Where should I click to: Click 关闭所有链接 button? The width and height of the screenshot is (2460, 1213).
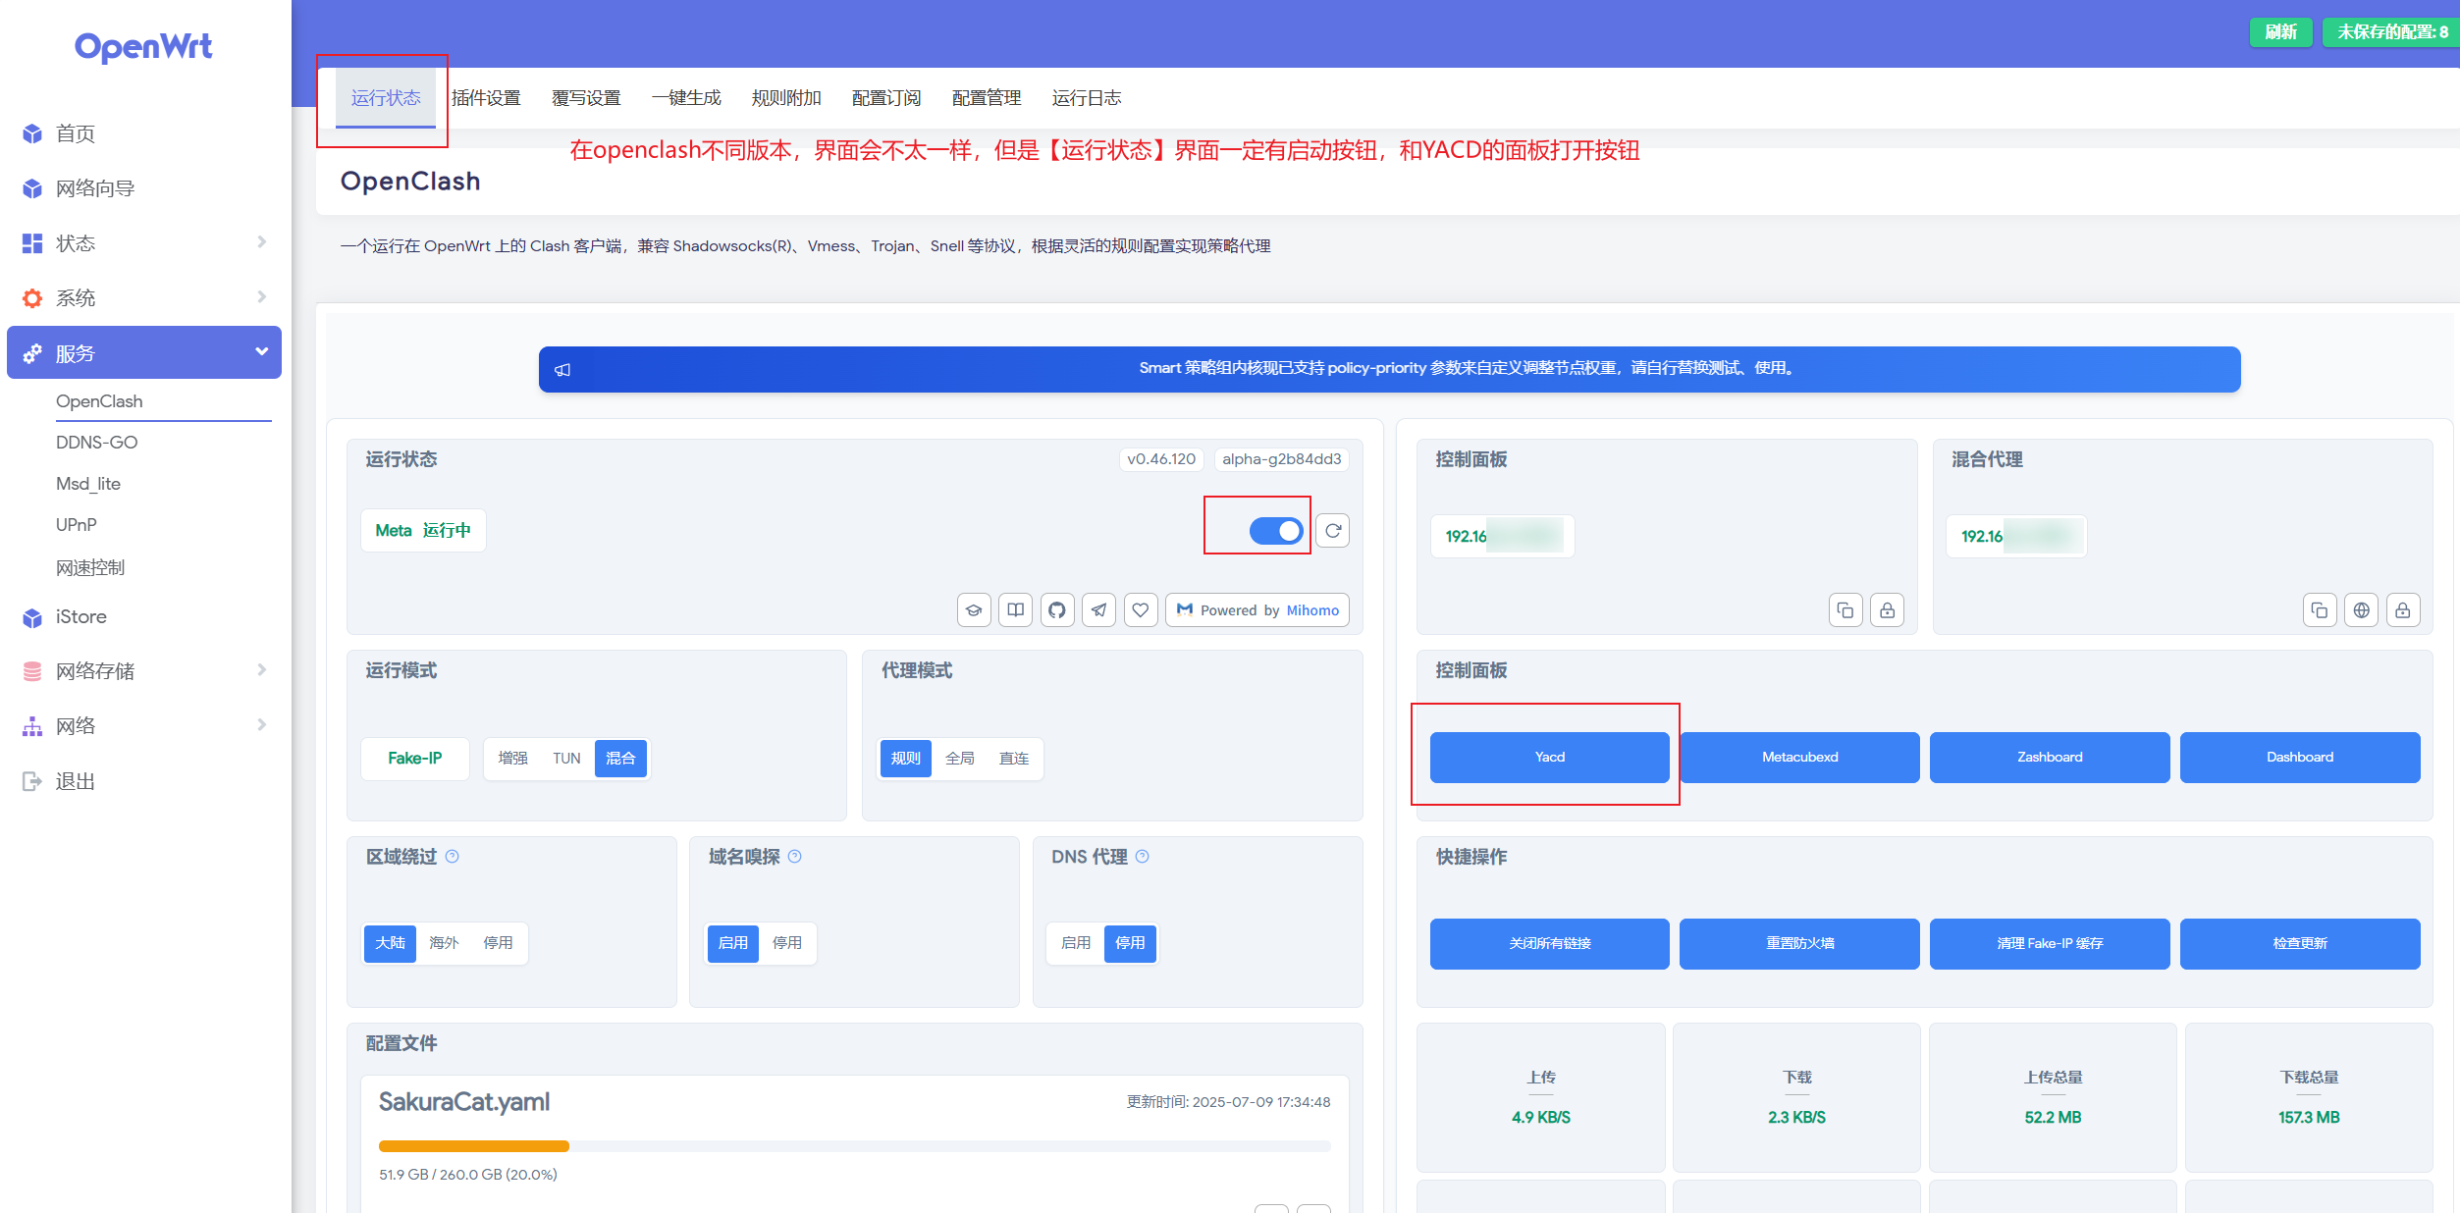[x=1549, y=944]
